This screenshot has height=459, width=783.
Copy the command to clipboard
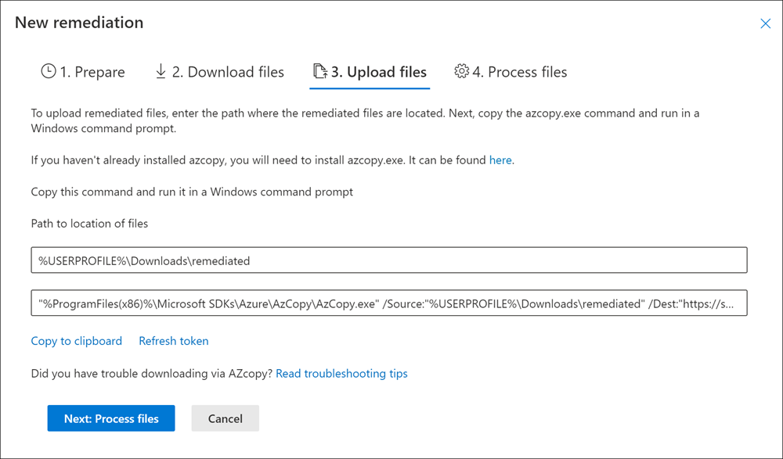[77, 341]
